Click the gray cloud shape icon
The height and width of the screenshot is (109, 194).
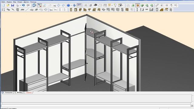coord(95,5)
